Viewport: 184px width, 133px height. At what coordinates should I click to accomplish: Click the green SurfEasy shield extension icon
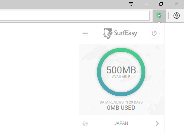point(159,16)
